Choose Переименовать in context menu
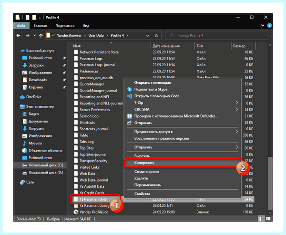 [x=183, y=185]
